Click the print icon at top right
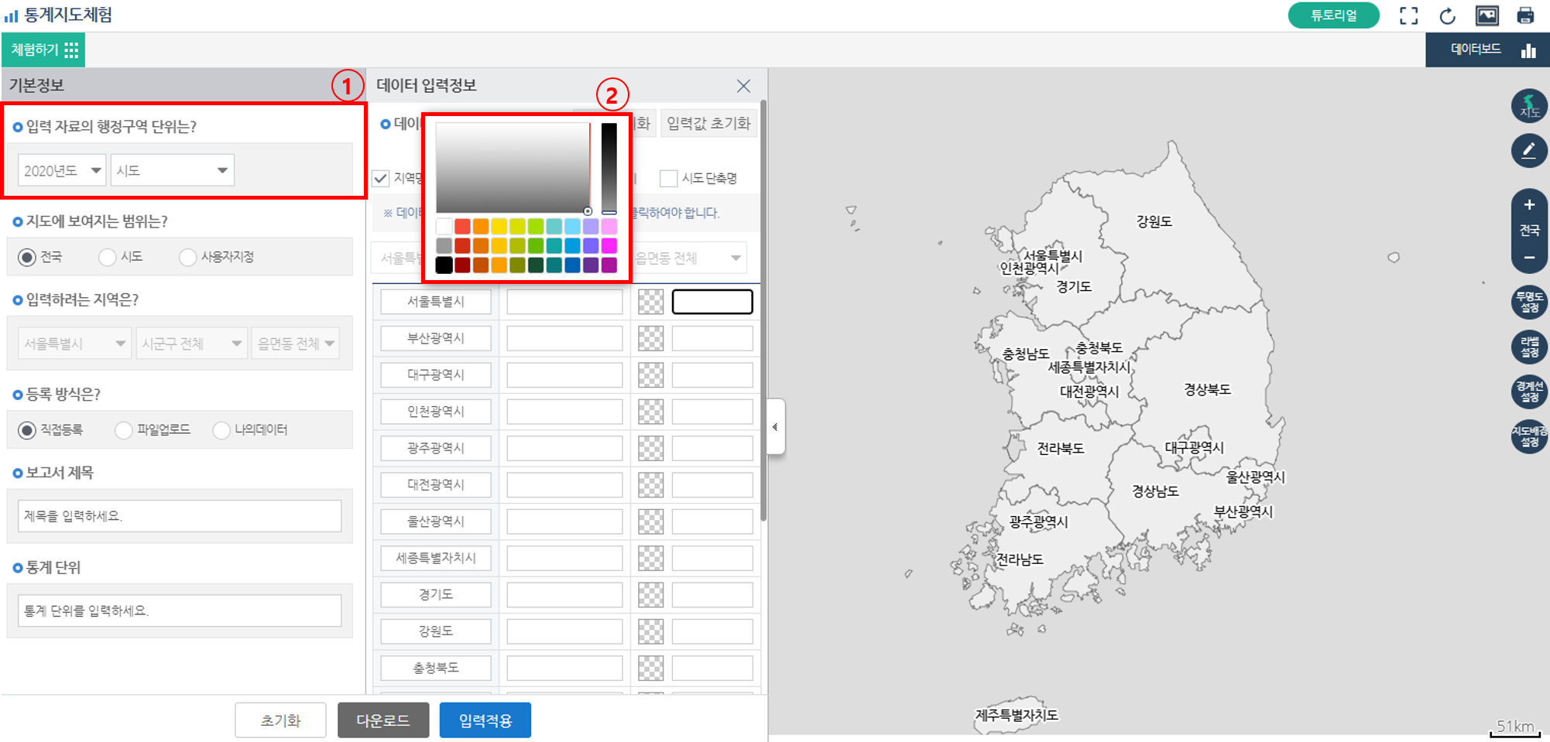Image resolution: width=1550 pixels, height=742 pixels. click(x=1524, y=15)
